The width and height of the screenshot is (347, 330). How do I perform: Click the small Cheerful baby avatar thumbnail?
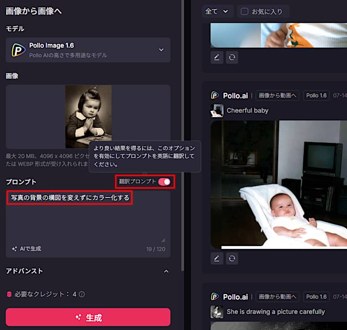tap(217, 110)
